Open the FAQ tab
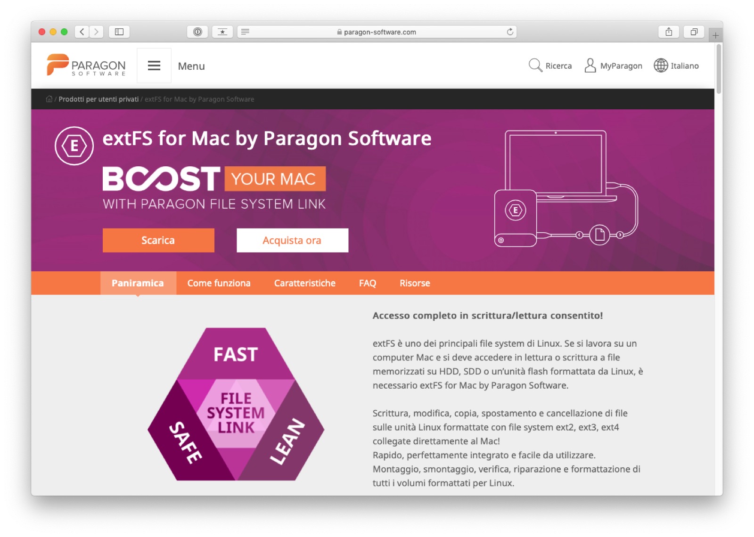 coord(367,283)
